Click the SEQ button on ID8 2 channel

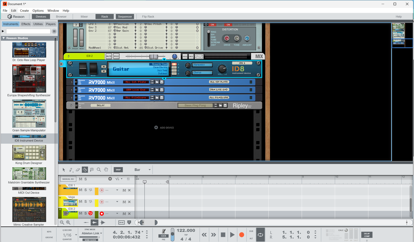pos(185,56)
